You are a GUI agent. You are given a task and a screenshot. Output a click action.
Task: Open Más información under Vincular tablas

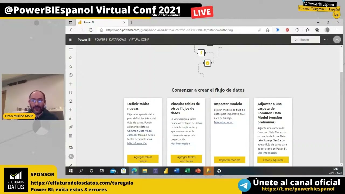[180, 144]
